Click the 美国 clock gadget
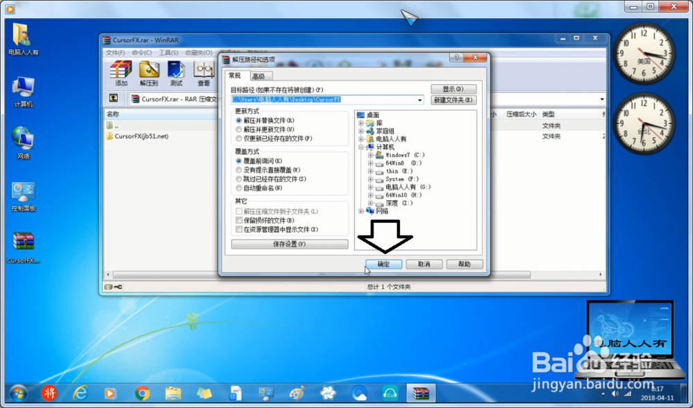The width and height of the screenshot is (693, 408). click(644, 53)
